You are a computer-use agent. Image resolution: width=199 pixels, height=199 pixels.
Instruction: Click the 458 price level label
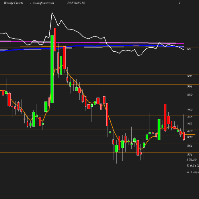point(190,117)
